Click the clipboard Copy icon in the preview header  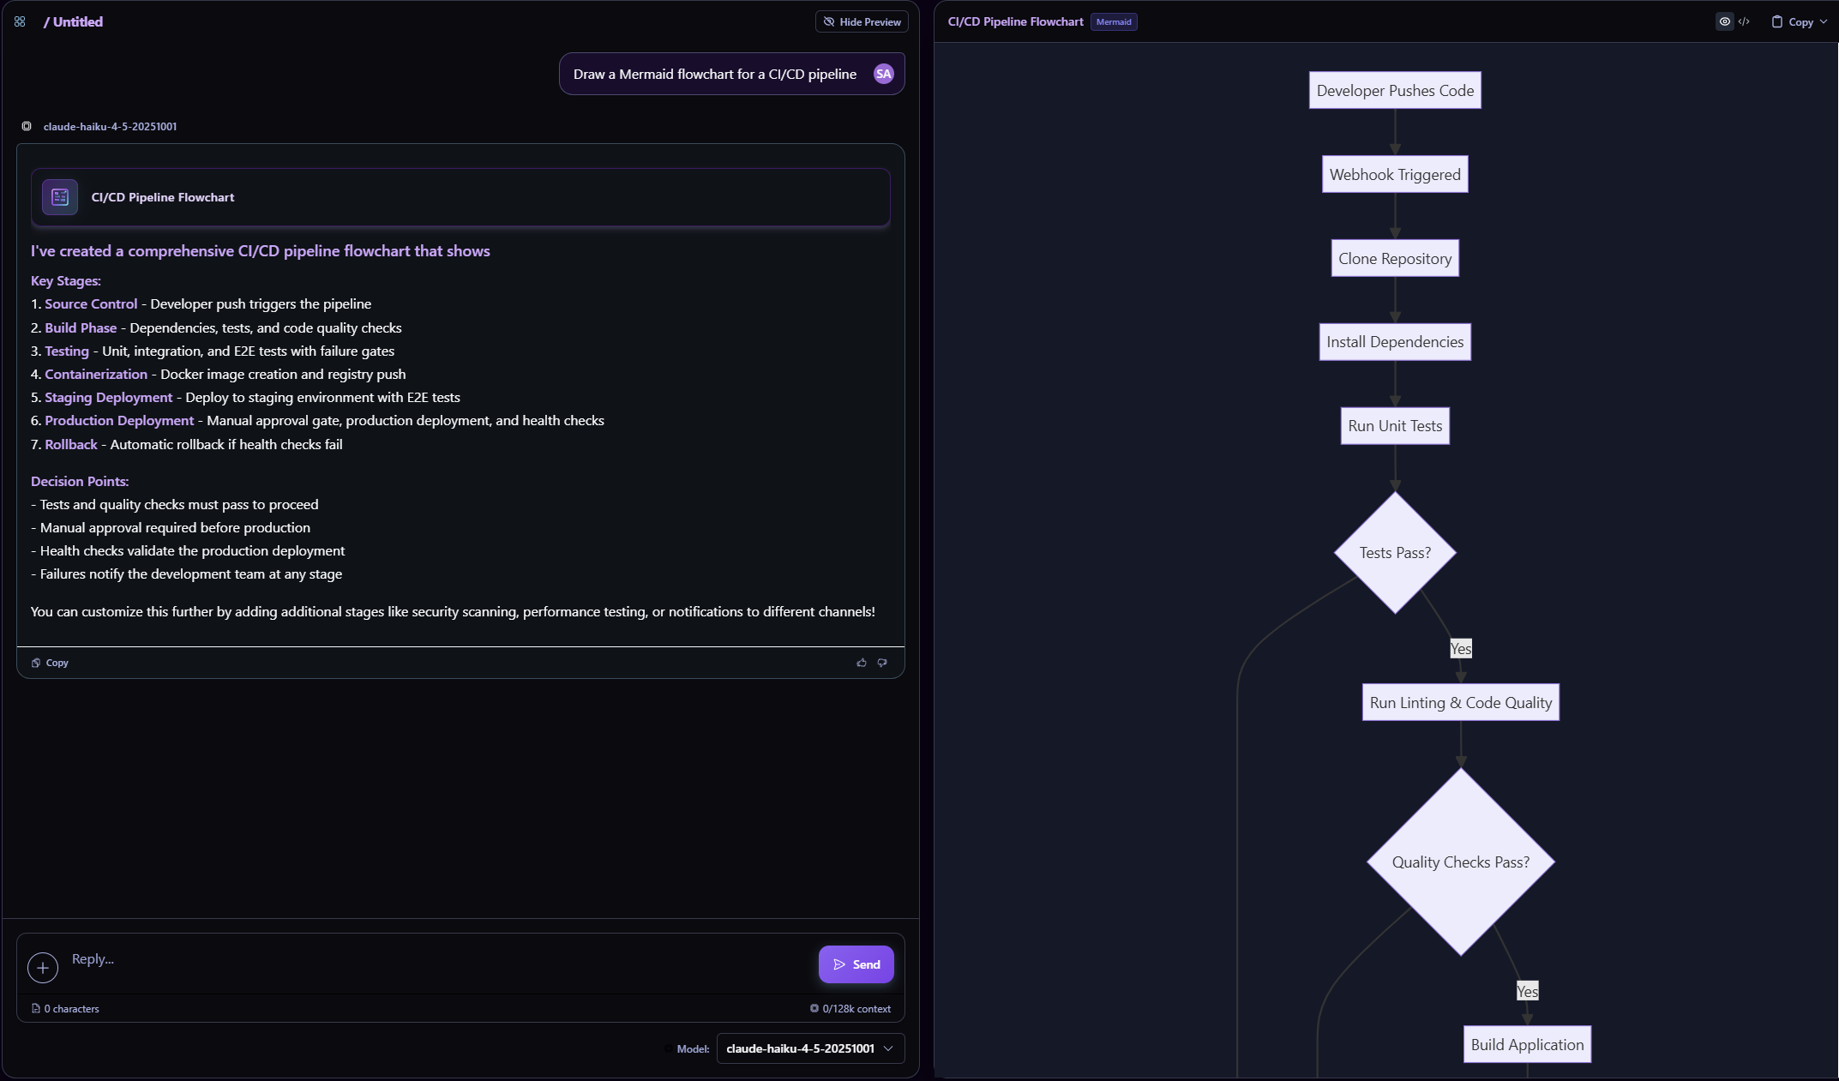(x=1777, y=21)
